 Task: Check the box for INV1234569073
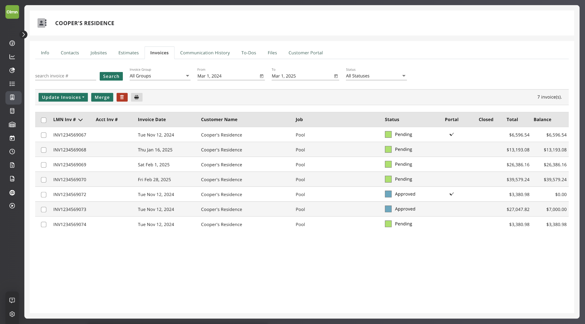point(44,209)
